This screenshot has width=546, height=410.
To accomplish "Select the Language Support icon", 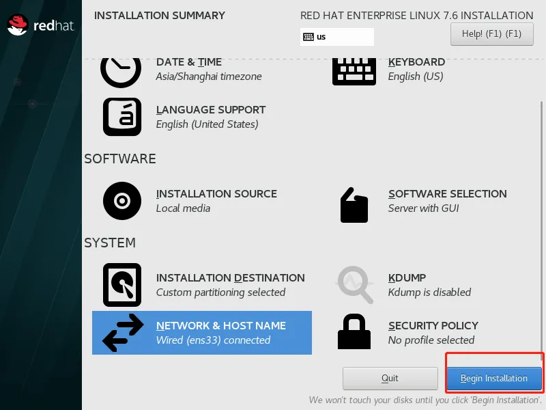I will 121,116.
